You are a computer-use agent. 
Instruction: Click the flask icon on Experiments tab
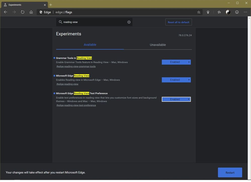5,5
